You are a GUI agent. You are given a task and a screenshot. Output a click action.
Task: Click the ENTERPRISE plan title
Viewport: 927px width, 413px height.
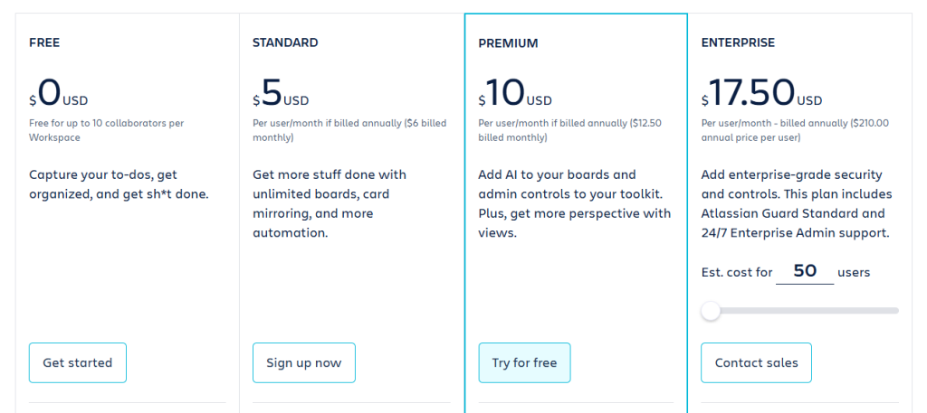click(x=738, y=42)
